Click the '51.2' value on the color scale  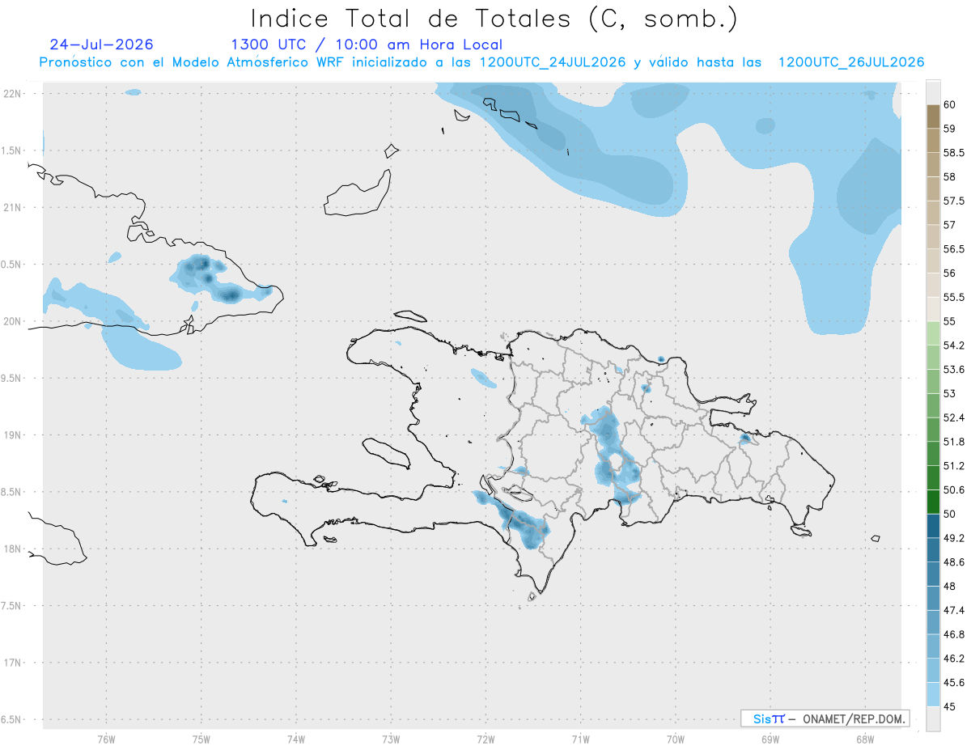(x=954, y=466)
